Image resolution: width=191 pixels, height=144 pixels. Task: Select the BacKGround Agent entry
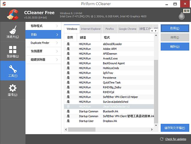109,63
